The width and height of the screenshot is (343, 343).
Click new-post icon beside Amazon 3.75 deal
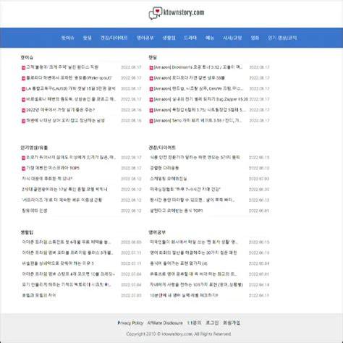click(x=151, y=110)
